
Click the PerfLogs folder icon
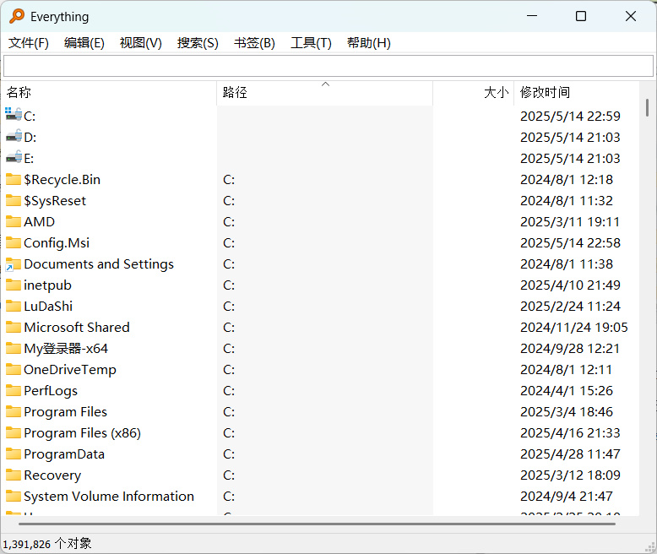[x=14, y=390]
